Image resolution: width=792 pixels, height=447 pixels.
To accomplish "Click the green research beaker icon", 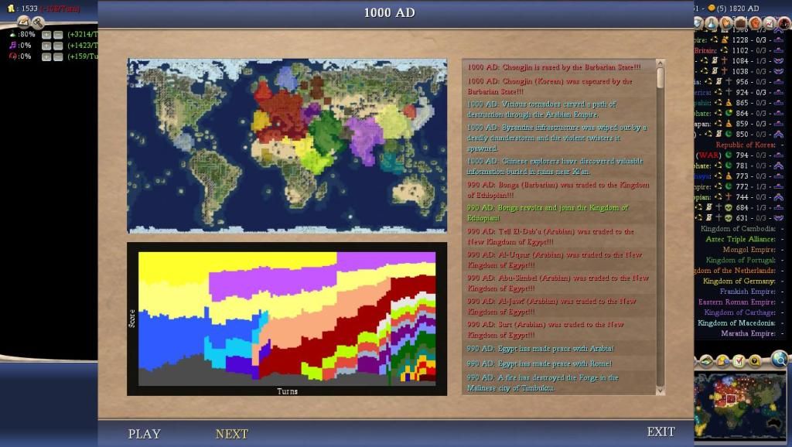I will pyautogui.click(x=12, y=34).
